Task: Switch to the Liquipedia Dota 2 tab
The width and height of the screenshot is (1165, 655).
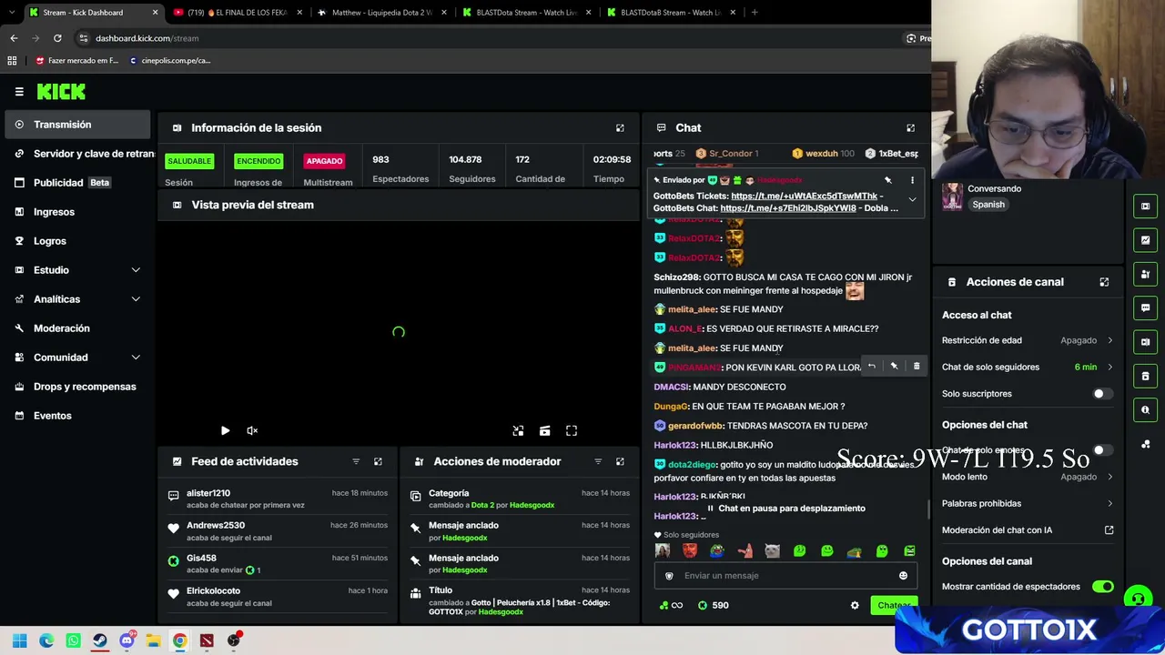Action: (x=380, y=13)
